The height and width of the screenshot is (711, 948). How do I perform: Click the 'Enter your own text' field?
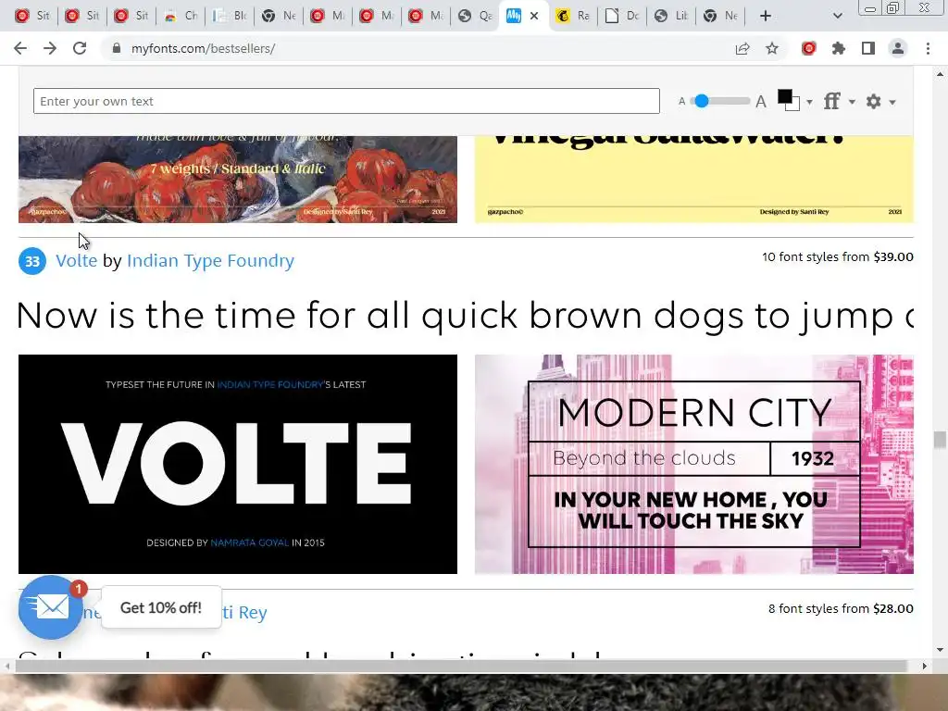click(346, 101)
